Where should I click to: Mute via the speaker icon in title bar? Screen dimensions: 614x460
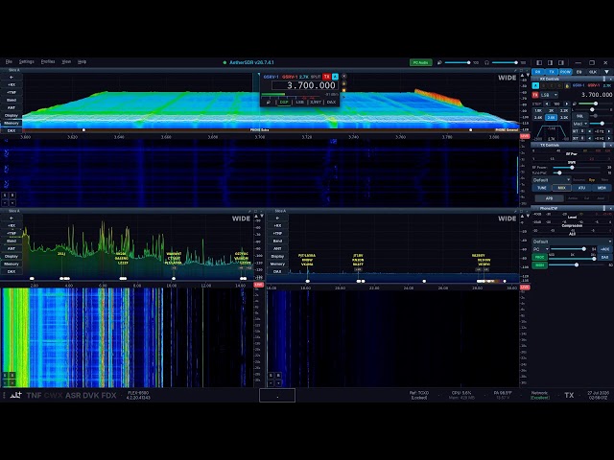439,62
